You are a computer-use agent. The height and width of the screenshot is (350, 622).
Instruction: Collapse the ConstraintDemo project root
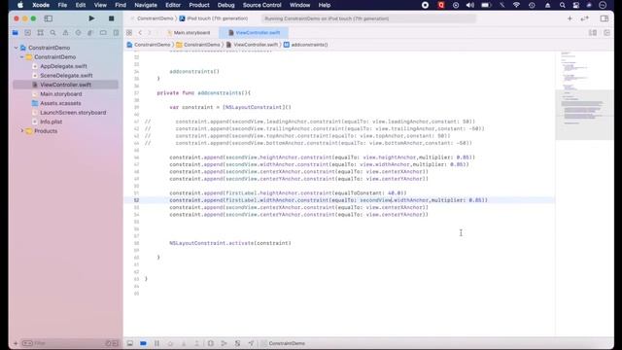click(17, 48)
